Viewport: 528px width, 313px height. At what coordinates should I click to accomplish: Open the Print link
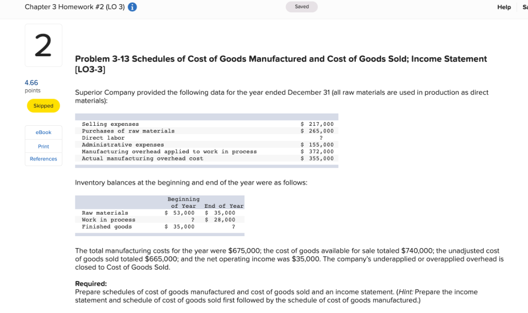pos(43,146)
